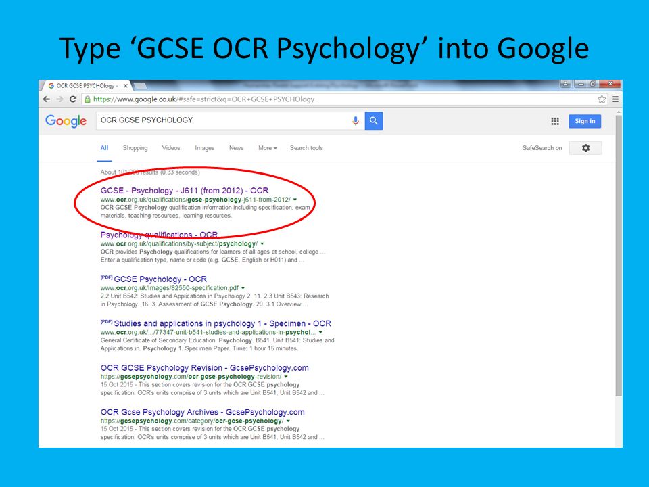Click the browser address bar URL
Image resolution: width=649 pixels, height=487 pixels.
click(203, 99)
